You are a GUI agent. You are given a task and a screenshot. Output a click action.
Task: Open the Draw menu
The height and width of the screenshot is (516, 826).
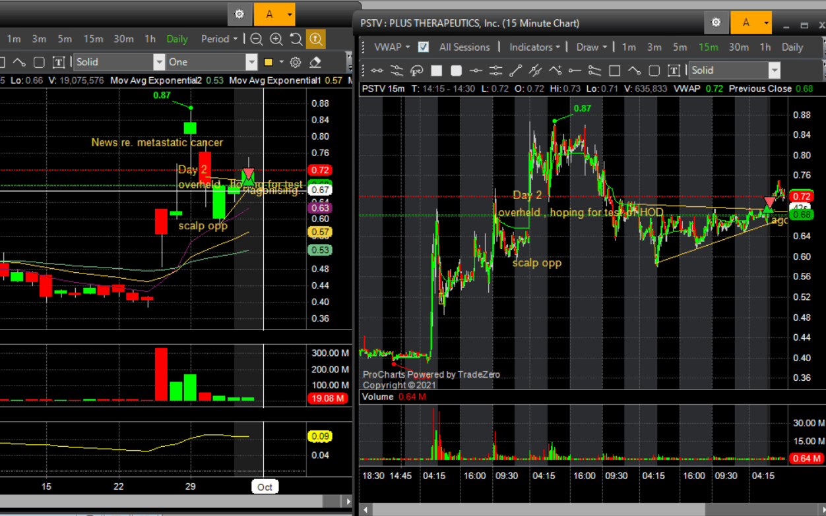tap(591, 47)
